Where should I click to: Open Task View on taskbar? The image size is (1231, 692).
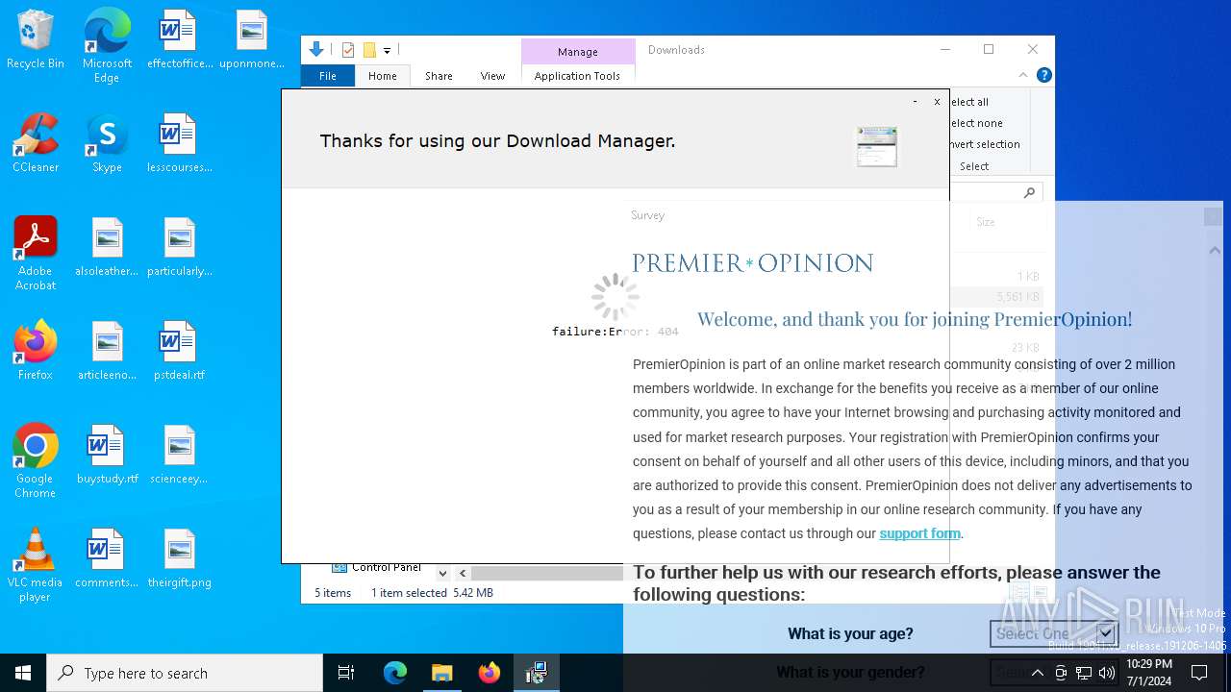point(346,673)
